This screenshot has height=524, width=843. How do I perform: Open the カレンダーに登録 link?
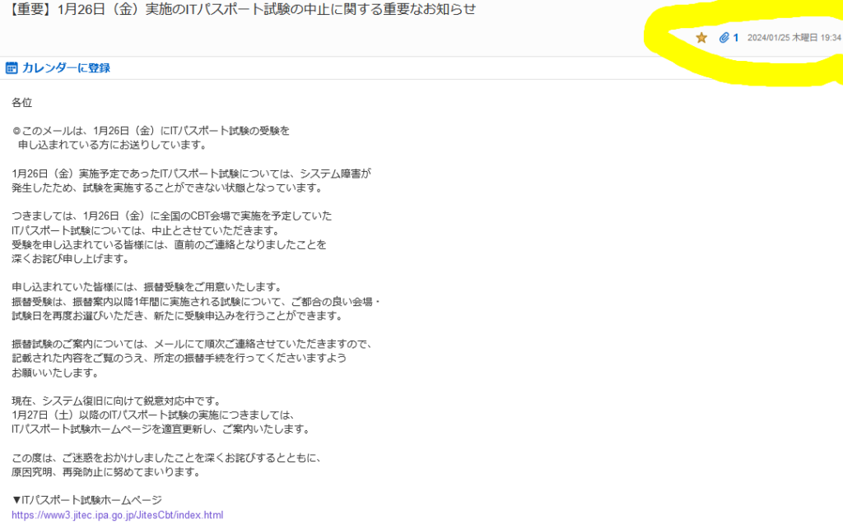[x=66, y=68]
